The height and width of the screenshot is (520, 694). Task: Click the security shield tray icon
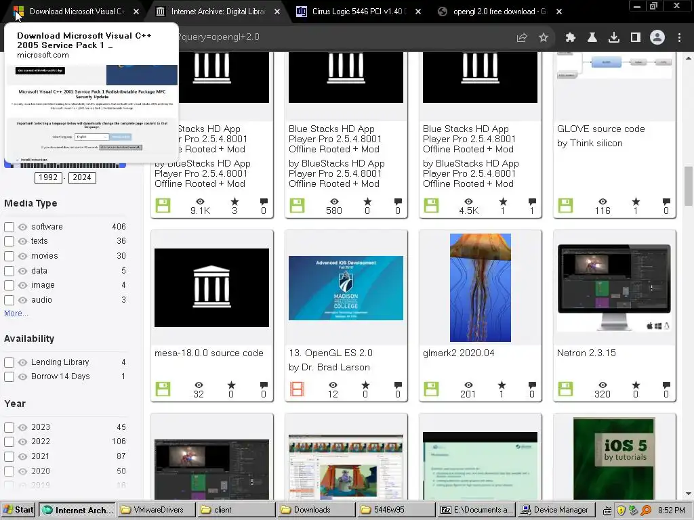pyautogui.click(x=621, y=511)
